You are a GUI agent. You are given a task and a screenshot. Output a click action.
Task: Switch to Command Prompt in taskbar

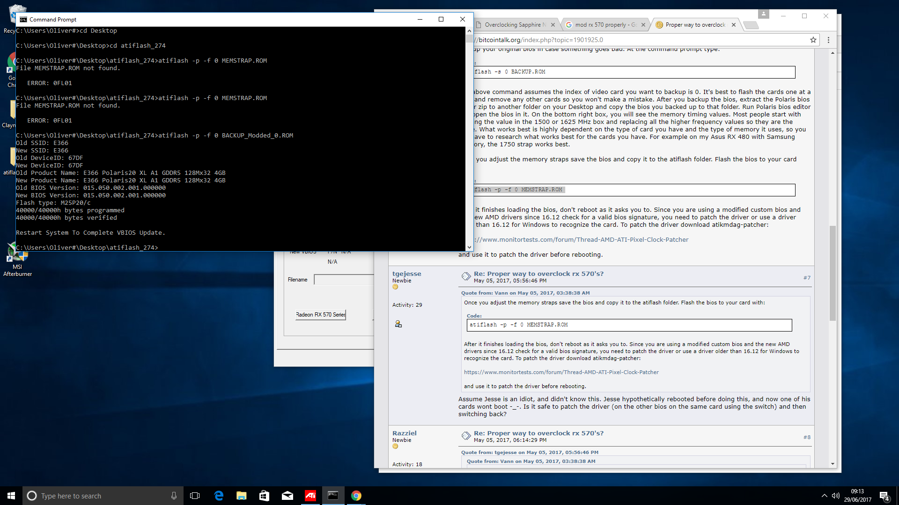[333, 496]
